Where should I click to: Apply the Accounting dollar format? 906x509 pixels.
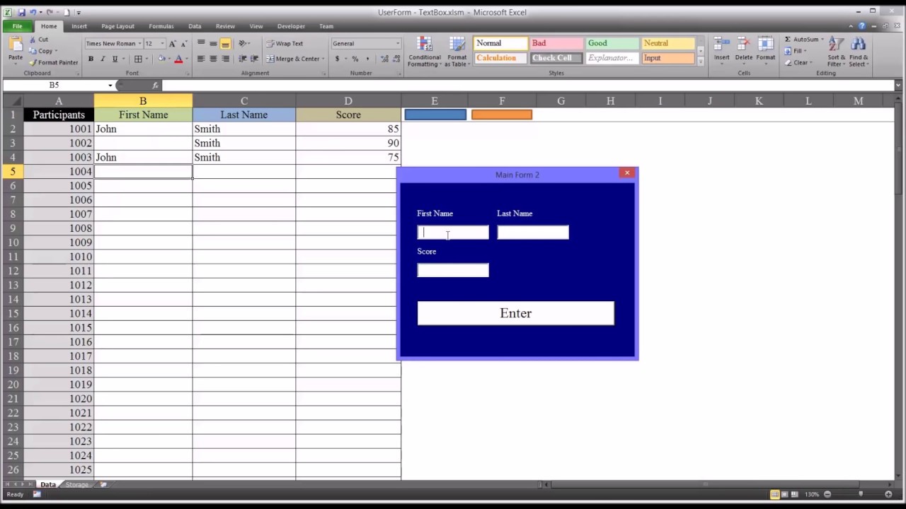[x=338, y=59]
